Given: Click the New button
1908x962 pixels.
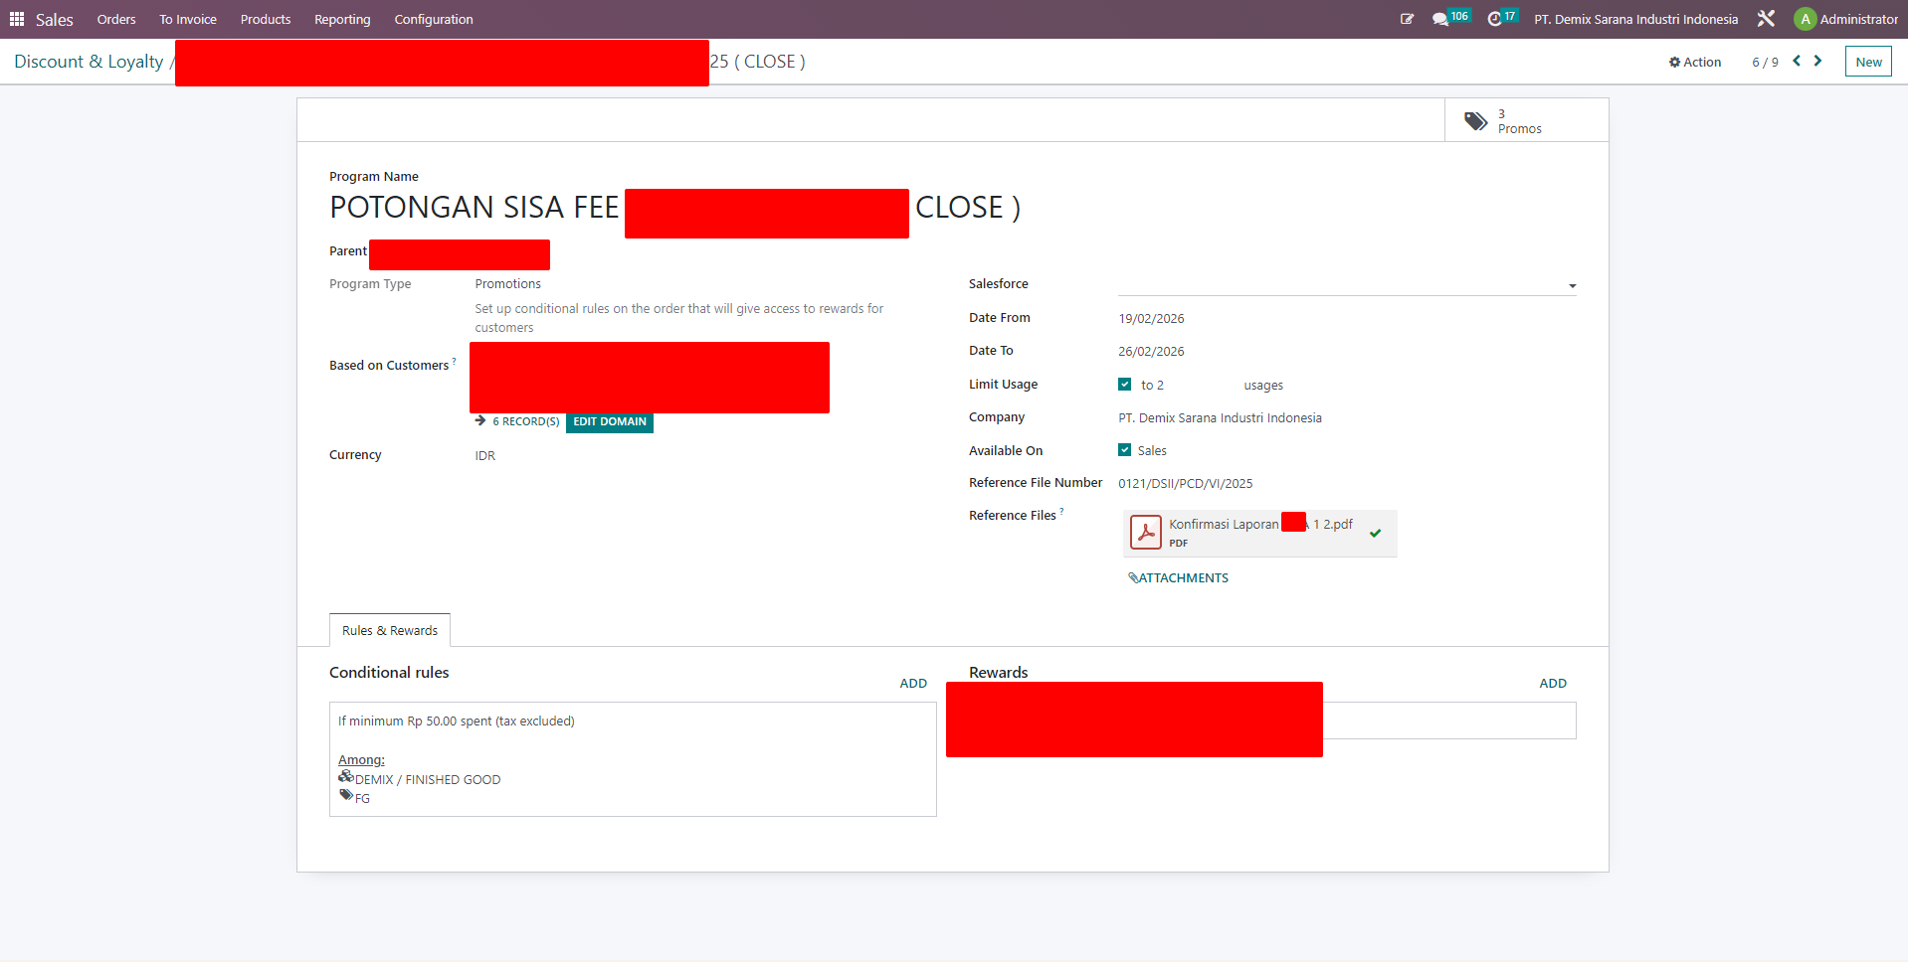Looking at the screenshot, I should [1868, 62].
